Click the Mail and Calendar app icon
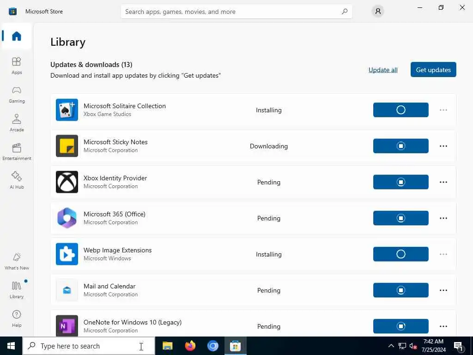Screen dimensions: 473x355 [67, 290]
